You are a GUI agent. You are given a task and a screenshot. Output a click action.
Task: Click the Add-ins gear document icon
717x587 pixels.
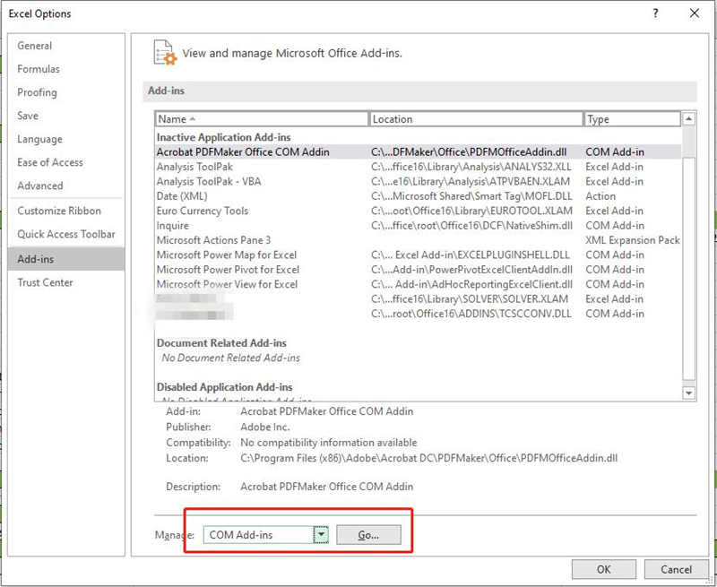[163, 52]
